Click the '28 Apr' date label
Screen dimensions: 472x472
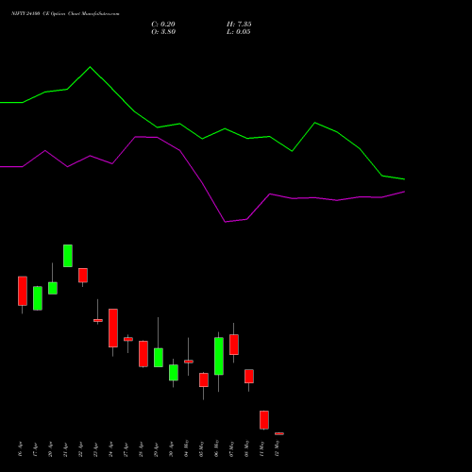click(142, 449)
